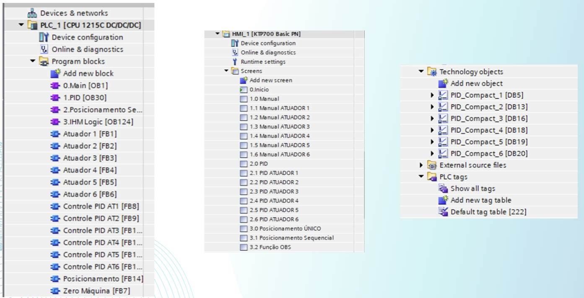Open PLC Device configuration icon
This screenshot has width=584, height=298.
[x=44, y=37]
